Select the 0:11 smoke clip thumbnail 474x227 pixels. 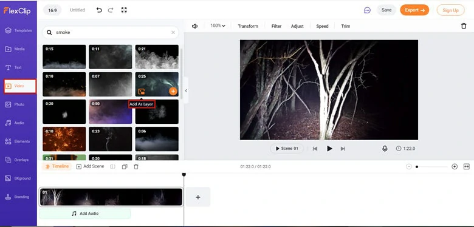(x=111, y=57)
